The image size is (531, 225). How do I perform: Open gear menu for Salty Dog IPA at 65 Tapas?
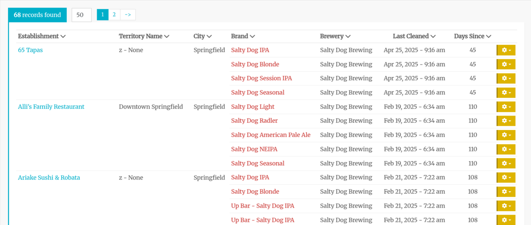tap(506, 50)
